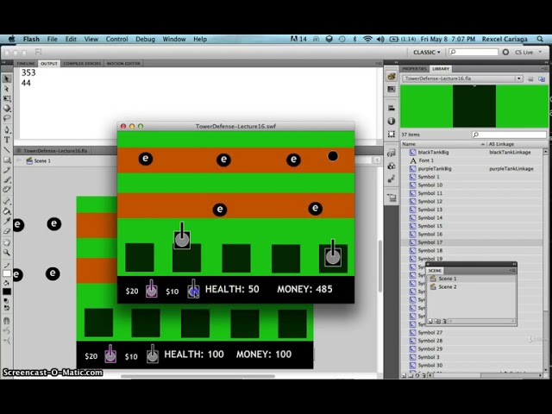The width and height of the screenshot is (552, 414).
Task: Click the Spotlight search icon
Action: pos(540,39)
